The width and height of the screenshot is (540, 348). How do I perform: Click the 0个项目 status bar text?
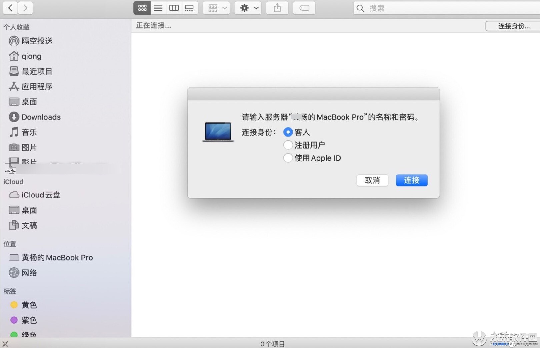point(273,344)
